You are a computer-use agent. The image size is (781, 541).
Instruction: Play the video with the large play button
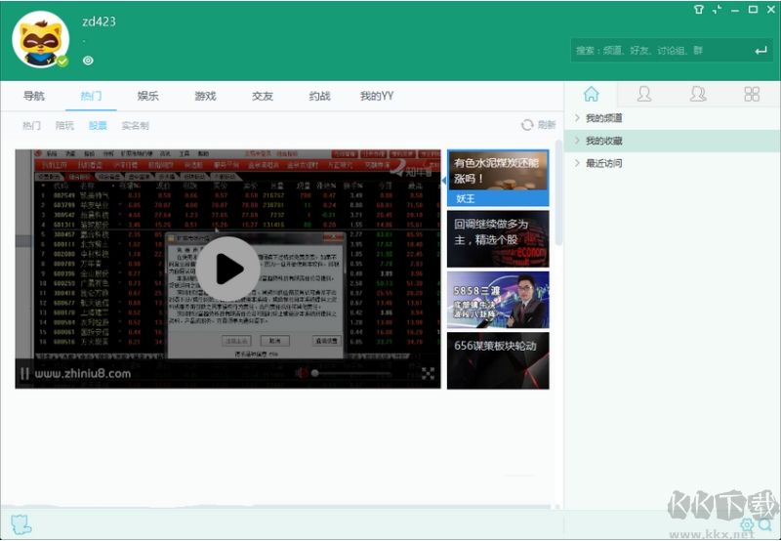point(227,269)
